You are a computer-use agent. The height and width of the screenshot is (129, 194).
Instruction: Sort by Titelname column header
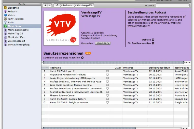(x=79, y=68)
